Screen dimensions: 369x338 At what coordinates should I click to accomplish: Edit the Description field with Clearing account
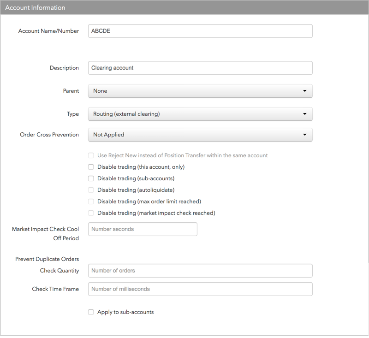coord(200,68)
